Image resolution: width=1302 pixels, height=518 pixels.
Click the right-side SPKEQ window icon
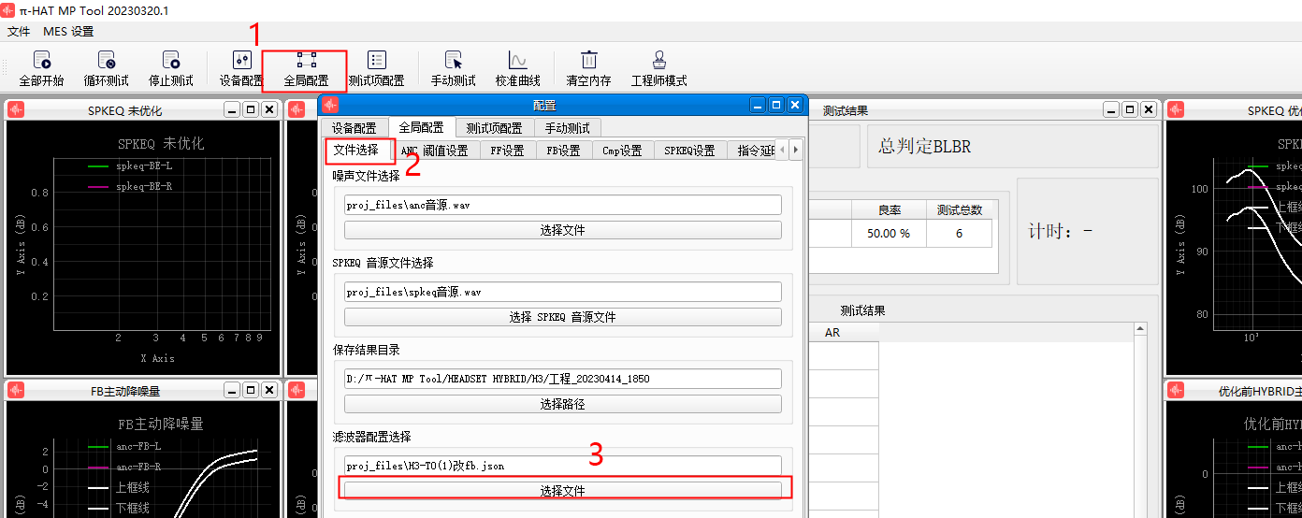[1176, 109]
